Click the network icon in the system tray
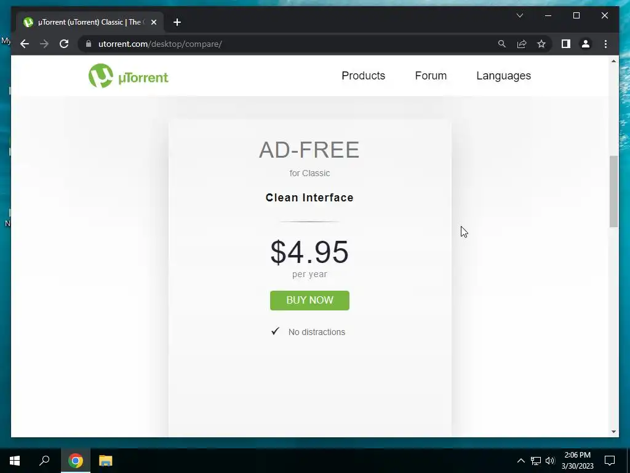This screenshot has height=473, width=630. click(x=536, y=461)
